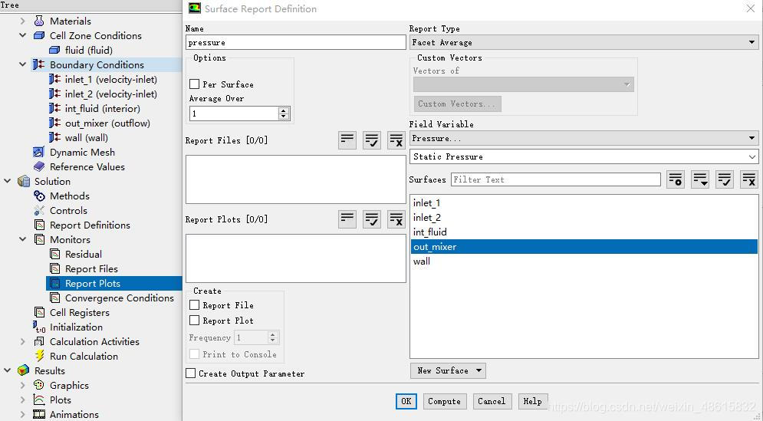This screenshot has width=763, height=421.
Task: Select Report Definitions in the tree
Action: (90, 225)
